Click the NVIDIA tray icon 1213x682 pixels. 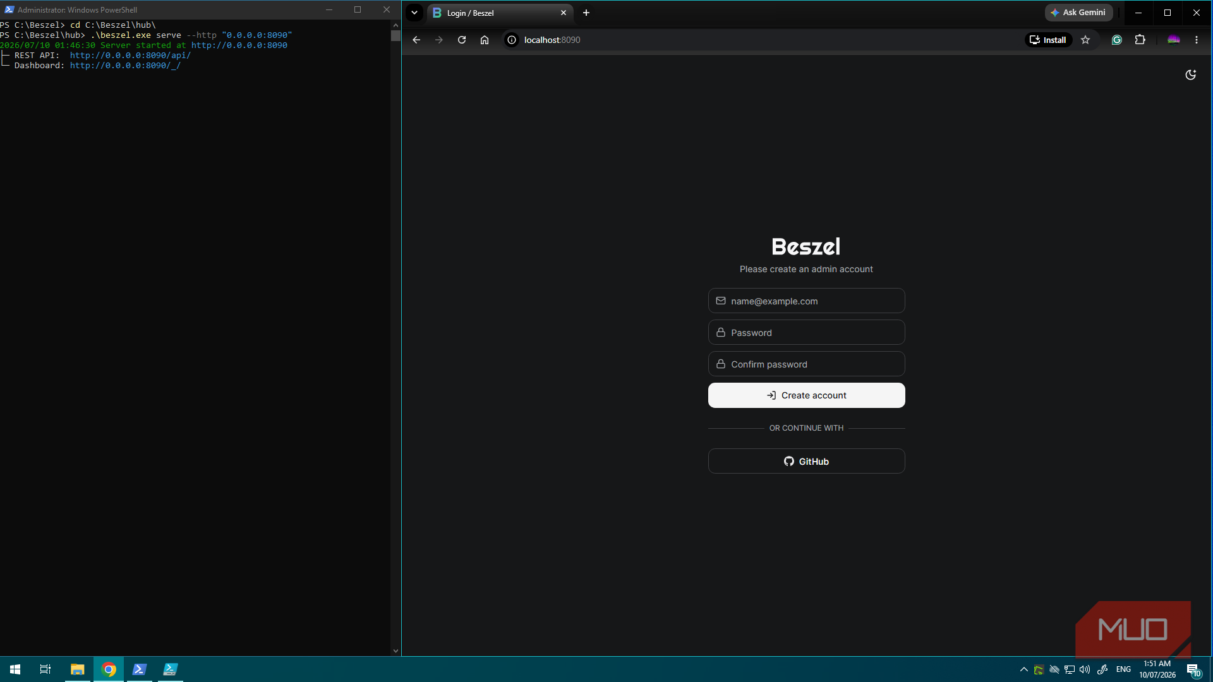tap(1039, 669)
